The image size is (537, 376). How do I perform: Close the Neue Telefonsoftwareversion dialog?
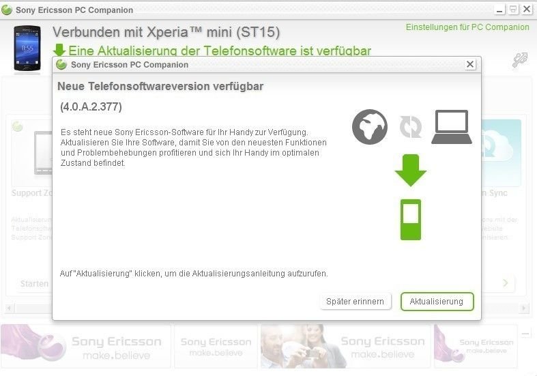coord(470,64)
